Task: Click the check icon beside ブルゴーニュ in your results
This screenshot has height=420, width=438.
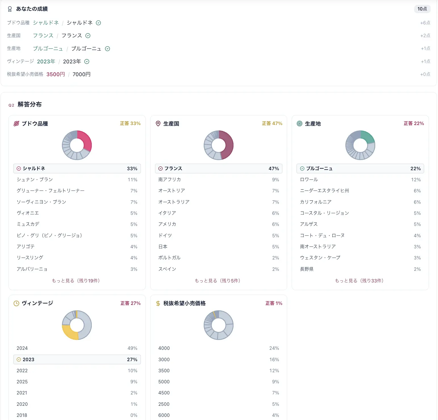Action: coord(107,49)
